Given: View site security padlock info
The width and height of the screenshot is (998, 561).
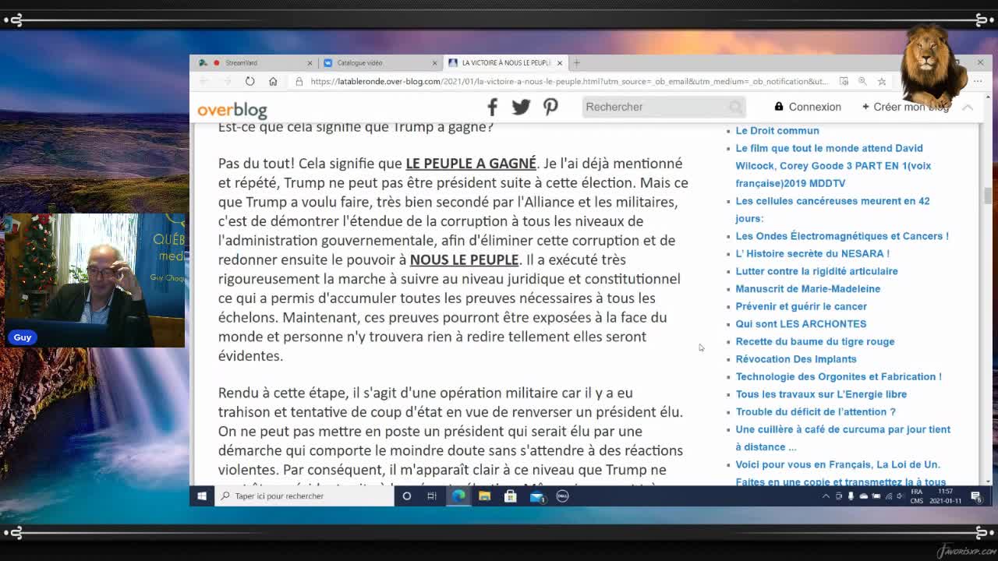Looking at the screenshot, I should (299, 81).
